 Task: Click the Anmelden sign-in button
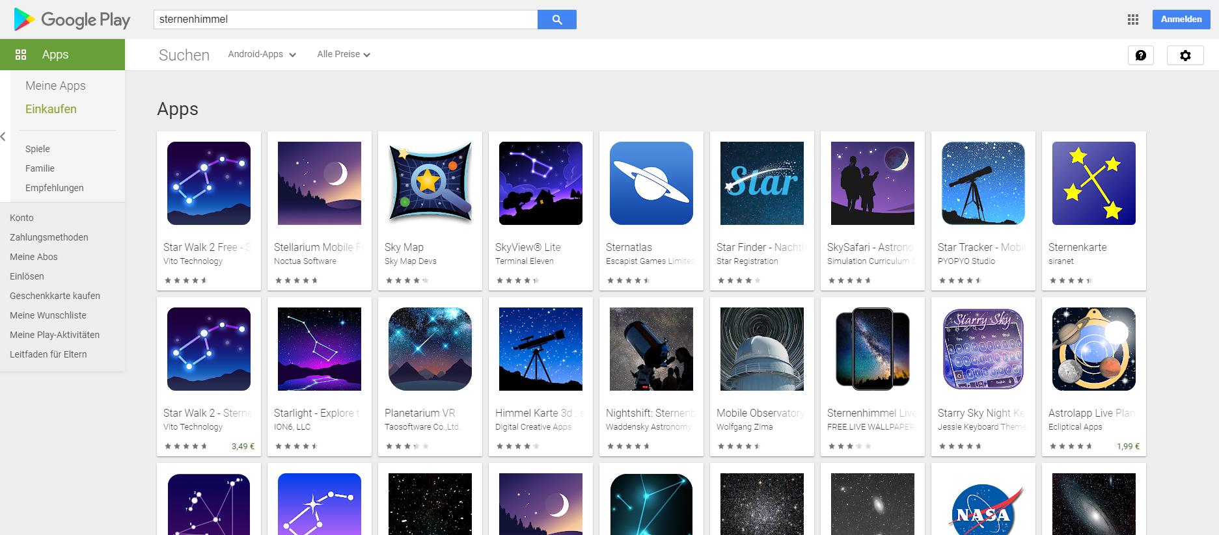[1181, 20]
